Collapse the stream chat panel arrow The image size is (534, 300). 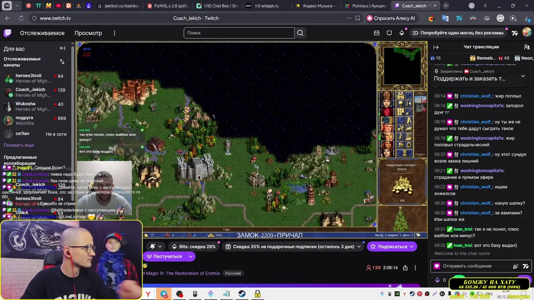[436, 47]
